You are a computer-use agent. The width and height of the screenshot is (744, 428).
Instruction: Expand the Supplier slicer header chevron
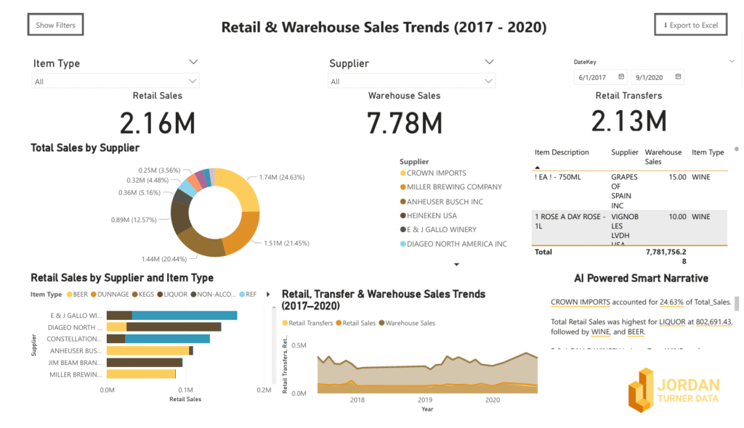pyautogui.click(x=489, y=62)
